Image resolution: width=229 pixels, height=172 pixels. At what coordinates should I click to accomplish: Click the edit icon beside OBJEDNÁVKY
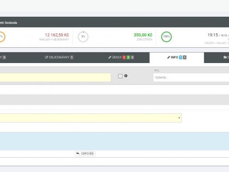46,57
